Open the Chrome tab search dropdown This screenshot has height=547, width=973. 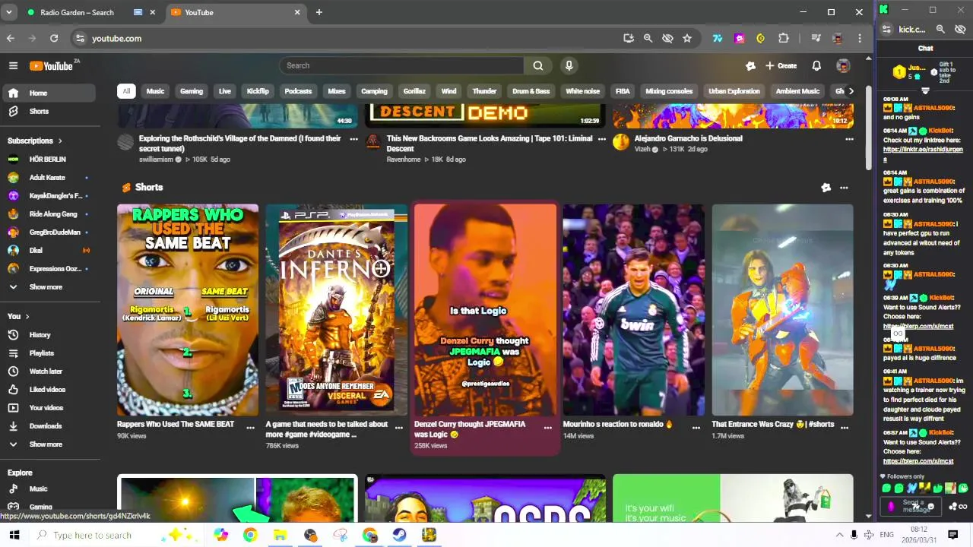[x=8, y=12]
